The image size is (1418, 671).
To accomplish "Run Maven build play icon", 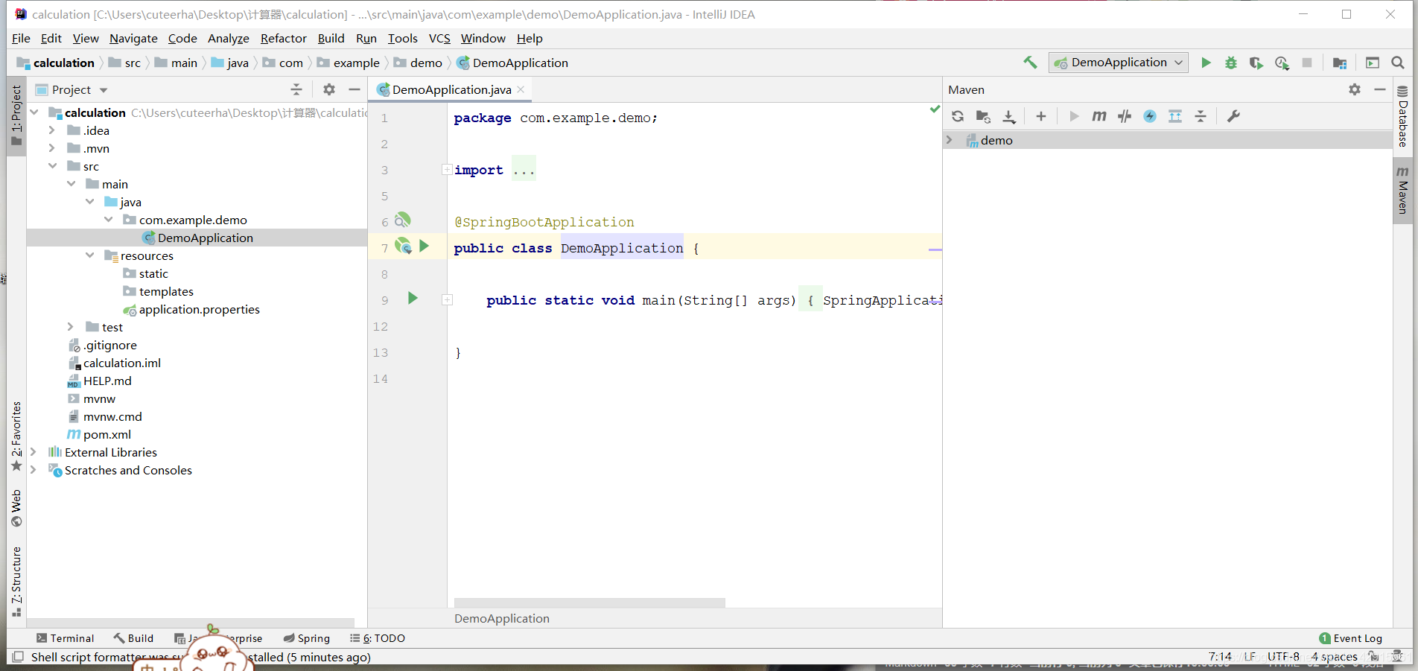I will pyautogui.click(x=1074, y=116).
